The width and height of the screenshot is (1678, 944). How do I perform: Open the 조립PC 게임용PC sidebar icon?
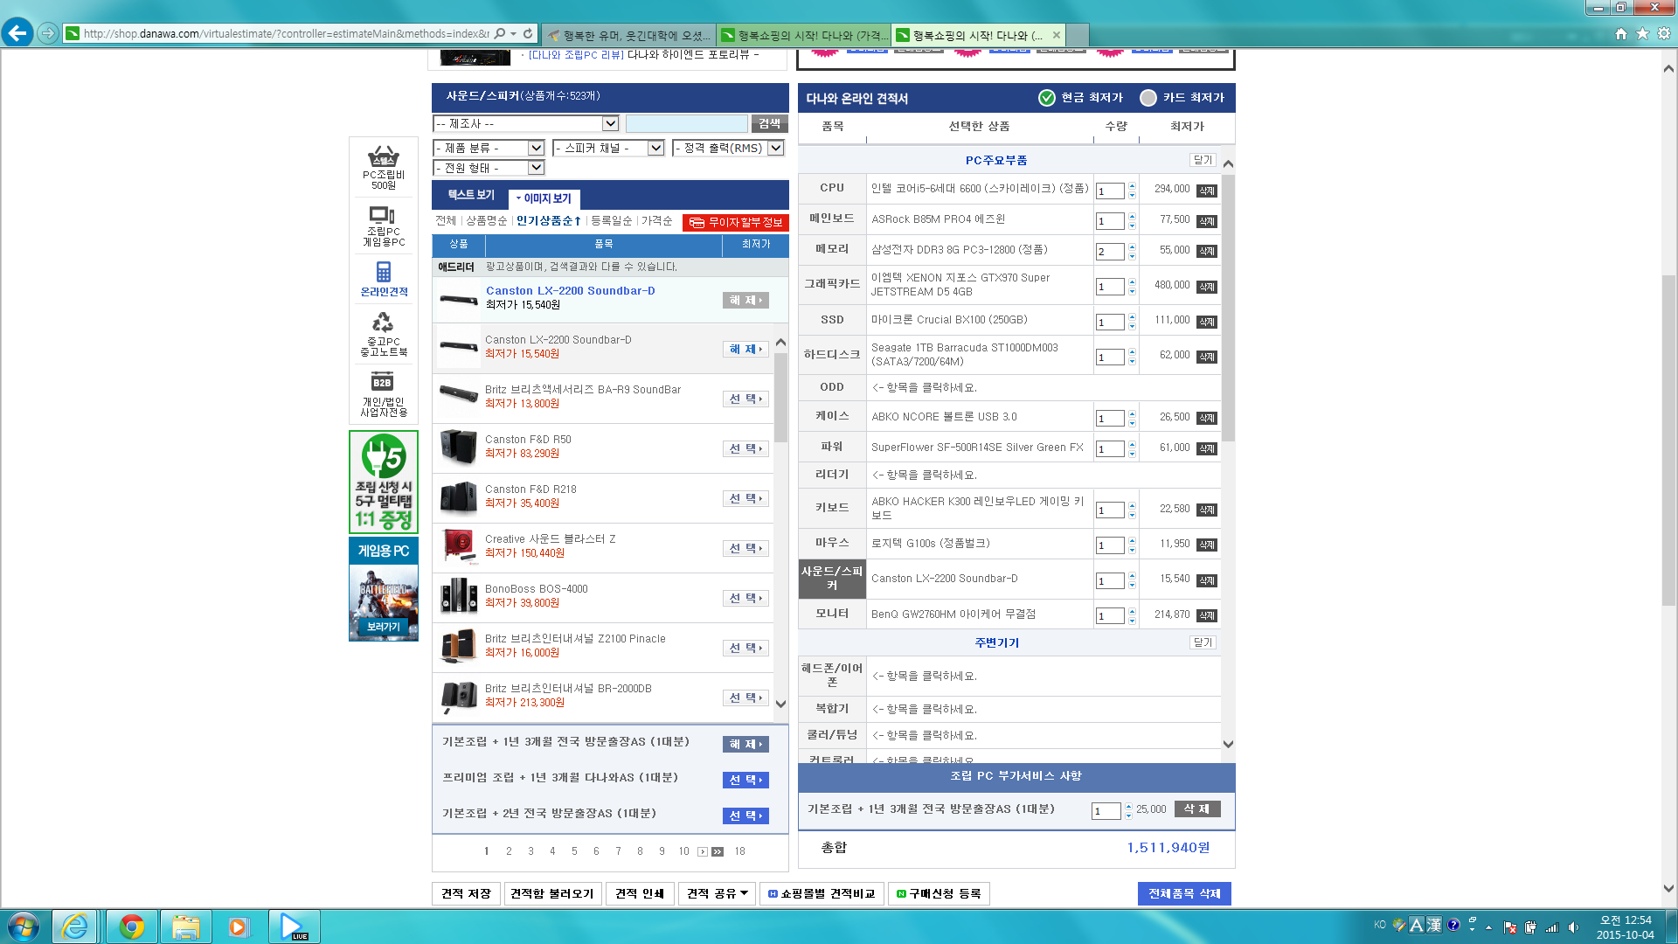pyautogui.click(x=383, y=216)
